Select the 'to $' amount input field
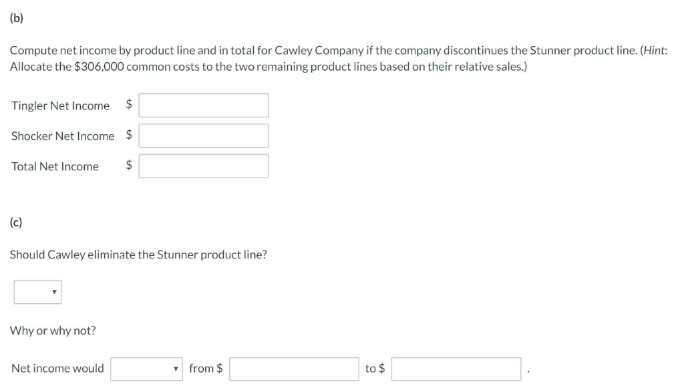The image size is (684, 388). coord(456,369)
